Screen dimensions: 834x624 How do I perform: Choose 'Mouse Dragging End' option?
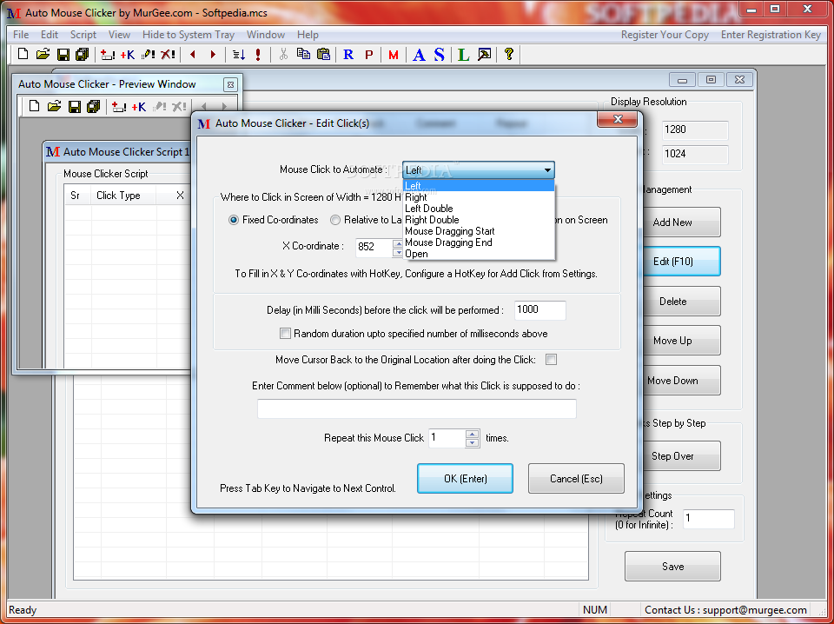pos(479,242)
